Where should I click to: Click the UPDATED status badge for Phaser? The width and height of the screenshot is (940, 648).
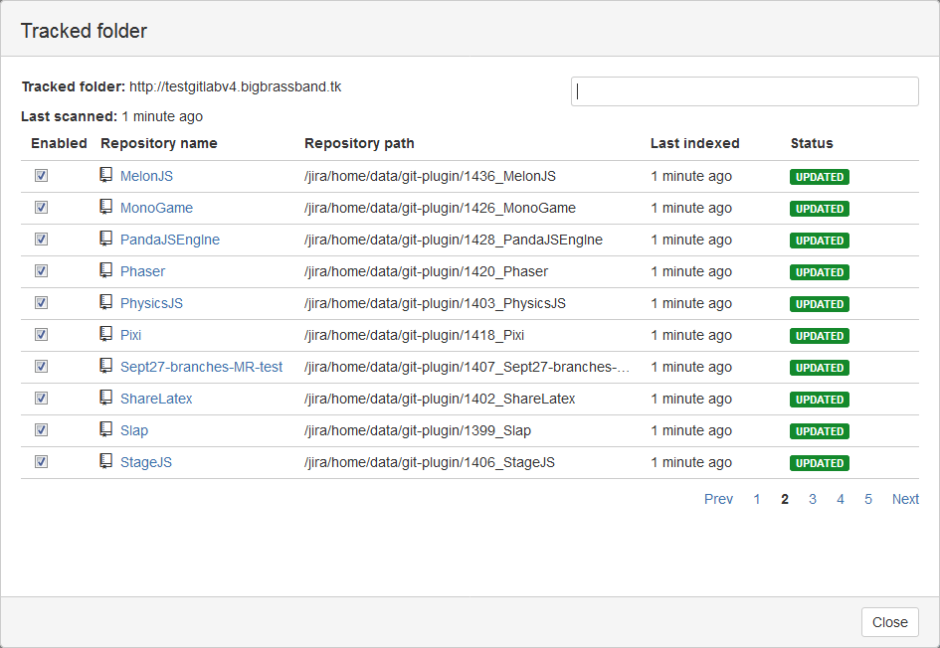pyautogui.click(x=820, y=272)
